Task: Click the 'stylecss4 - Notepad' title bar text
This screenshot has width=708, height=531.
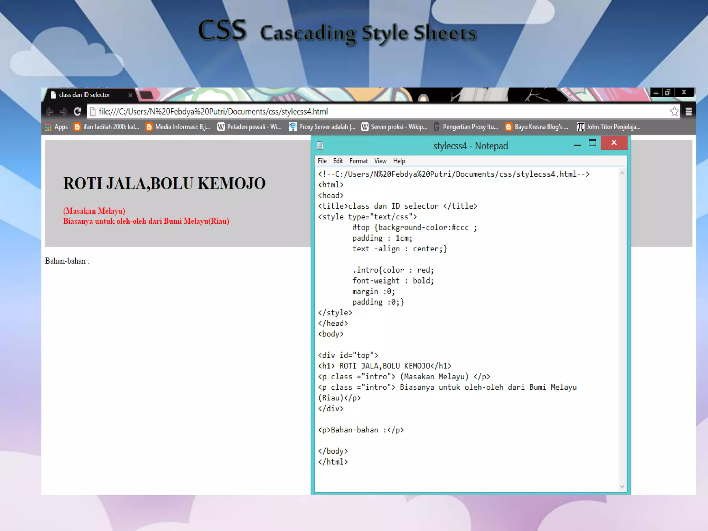Action: pos(471,146)
